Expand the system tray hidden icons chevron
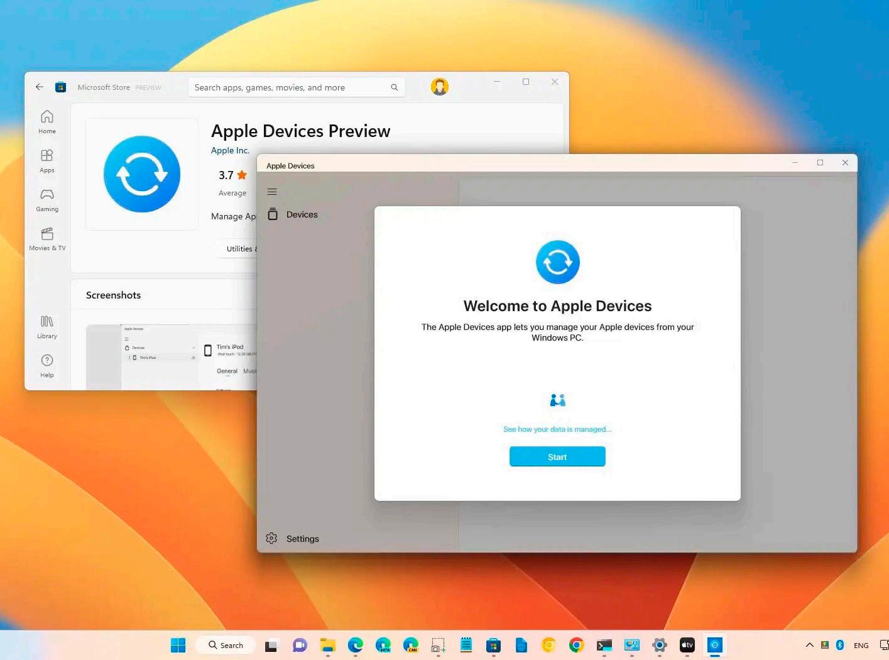Image resolution: width=889 pixels, height=660 pixels. click(x=810, y=645)
